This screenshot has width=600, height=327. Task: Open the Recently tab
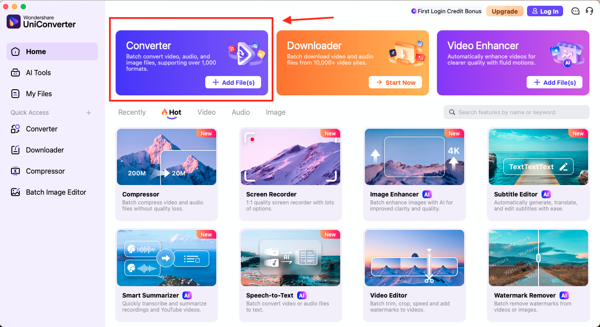(x=131, y=112)
